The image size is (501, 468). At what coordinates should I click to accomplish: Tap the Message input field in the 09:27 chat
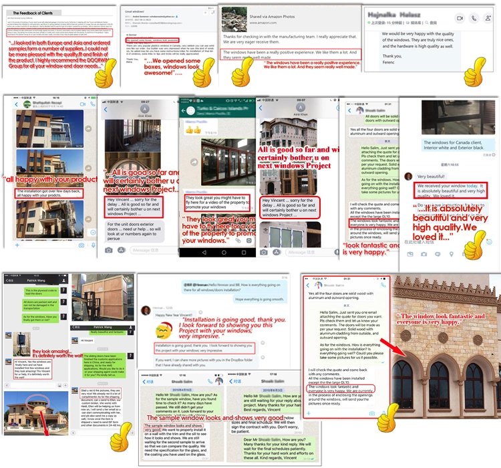pos(154,250)
